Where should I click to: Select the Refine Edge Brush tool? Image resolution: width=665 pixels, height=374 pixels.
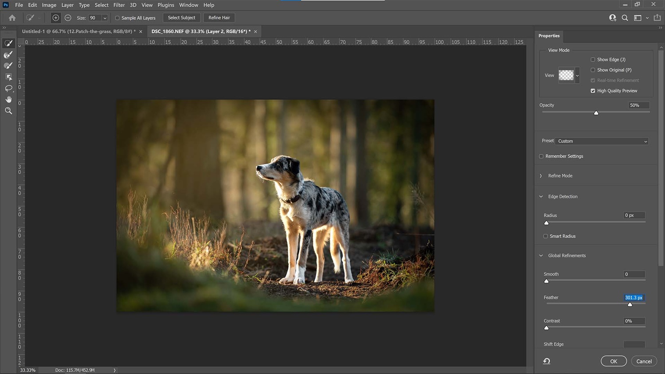pyautogui.click(x=8, y=55)
